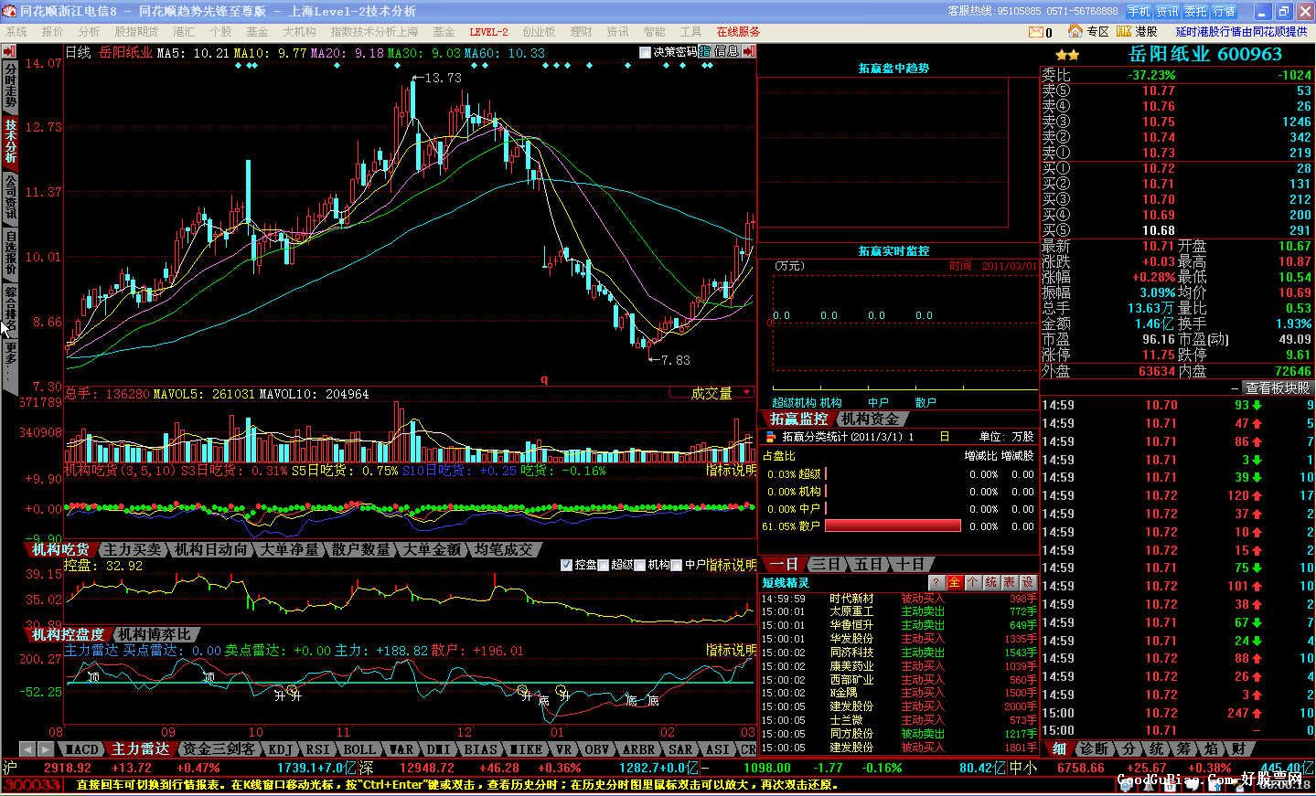Open the 成交量 dropdown
This screenshot has height=796, width=1316.
tap(711, 393)
